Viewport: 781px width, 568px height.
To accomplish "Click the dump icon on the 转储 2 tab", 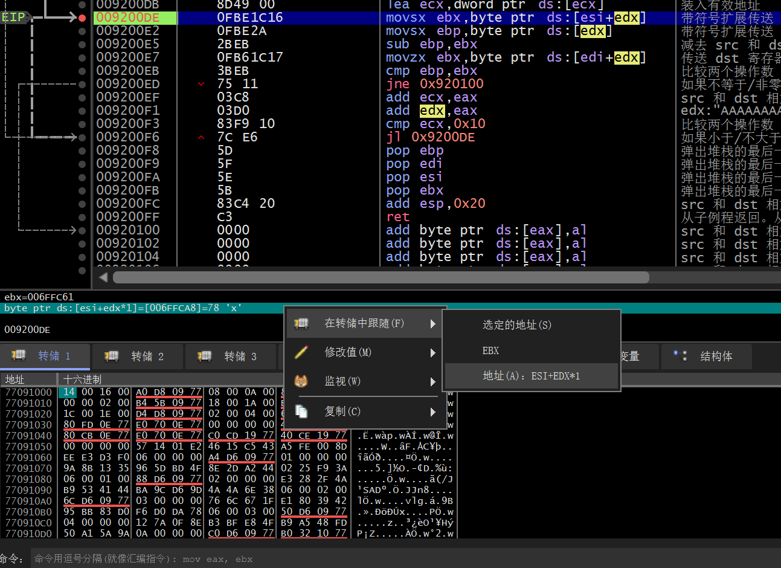I will point(112,356).
